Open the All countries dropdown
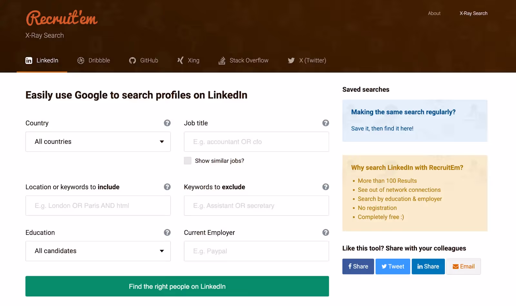The height and width of the screenshot is (306, 516). coord(97,141)
